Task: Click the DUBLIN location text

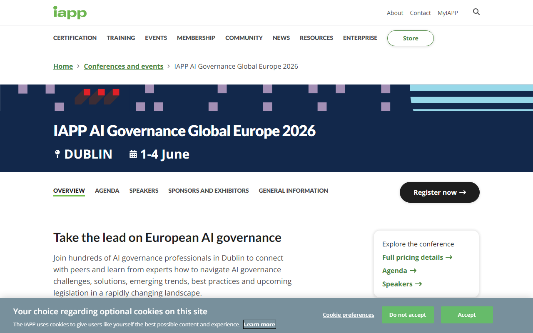Action: pos(88,154)
